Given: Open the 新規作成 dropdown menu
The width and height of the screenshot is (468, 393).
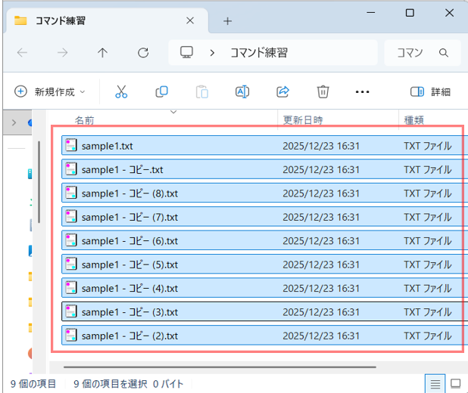Looking at the screenshot, I should pyautogui.click(x=50, y=91).
